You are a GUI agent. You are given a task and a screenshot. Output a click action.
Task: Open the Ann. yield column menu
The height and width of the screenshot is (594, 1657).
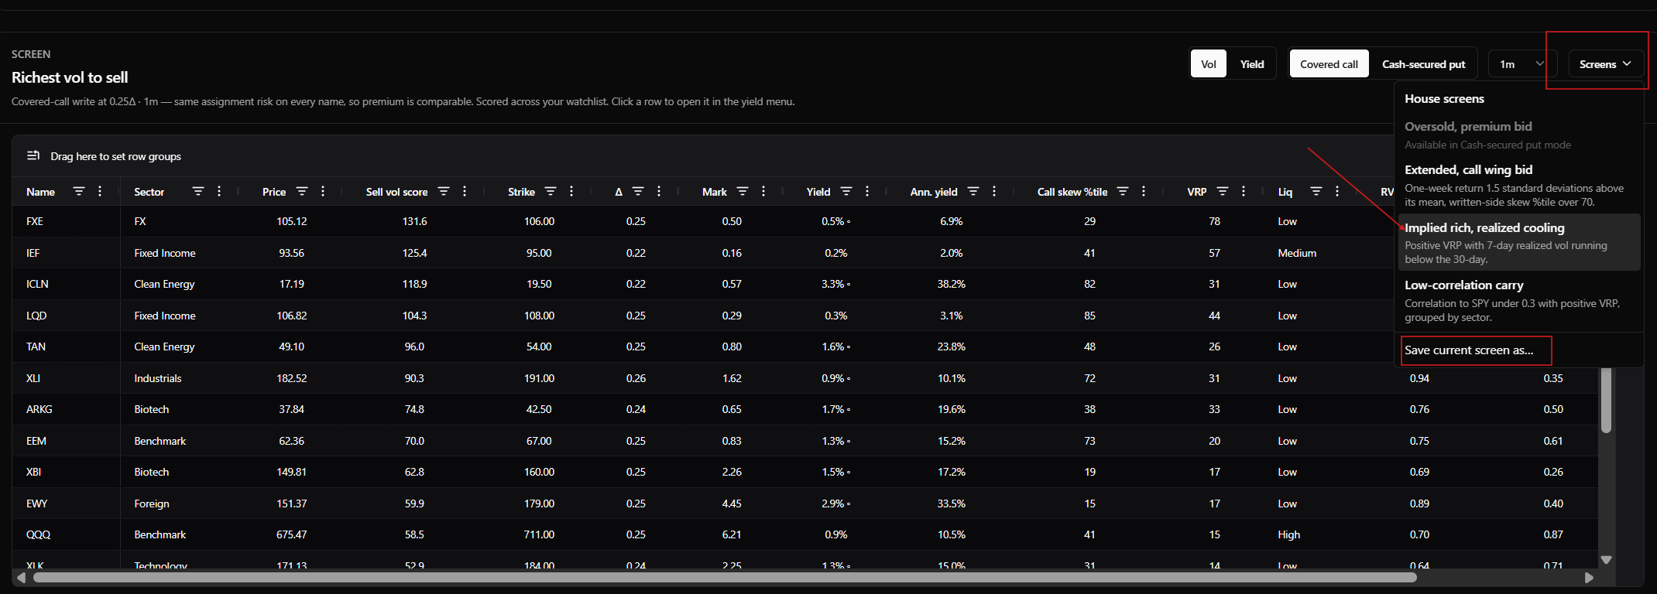click(994, 191)
